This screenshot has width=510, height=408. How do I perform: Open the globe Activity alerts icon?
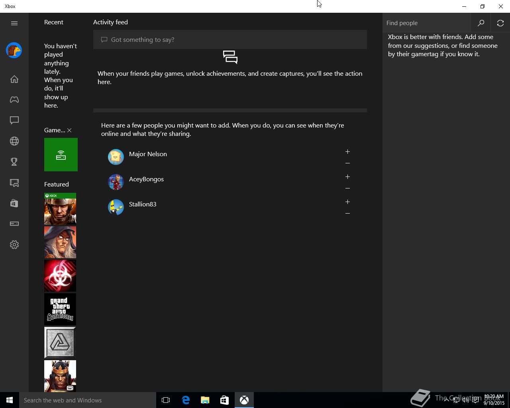pyautogui.click(x=14, y=141)
